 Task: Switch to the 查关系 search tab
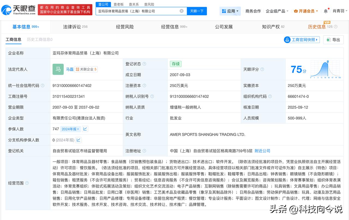click(134, 4)
